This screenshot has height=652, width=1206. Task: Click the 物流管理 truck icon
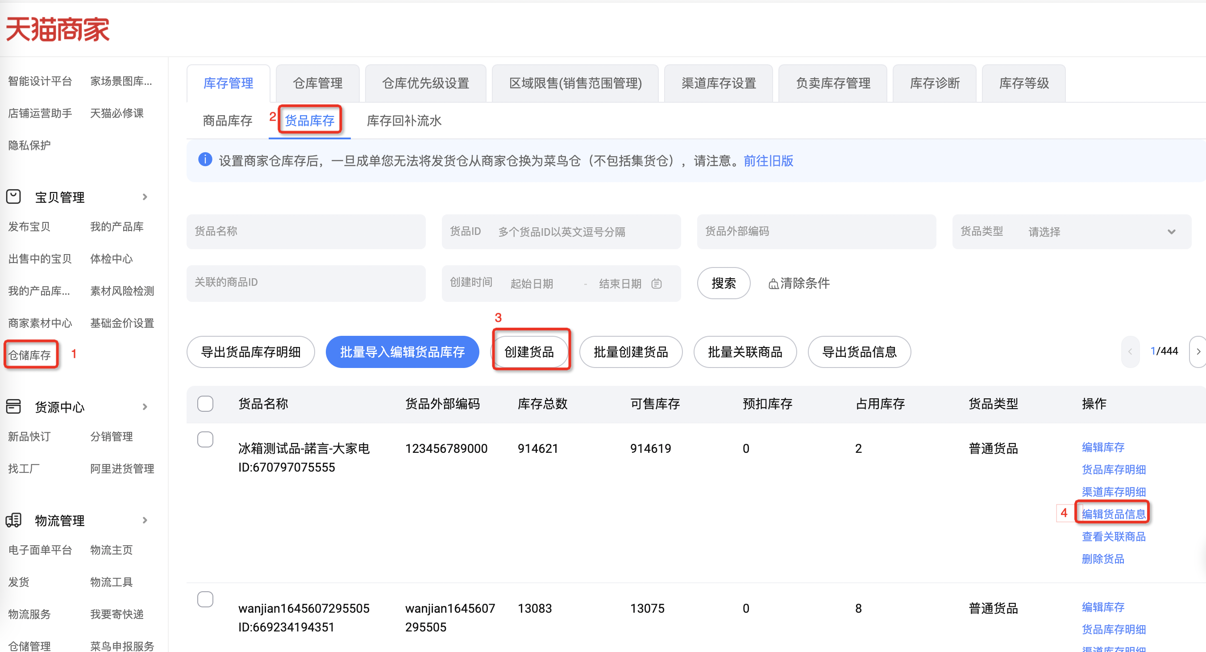(13, 520)
